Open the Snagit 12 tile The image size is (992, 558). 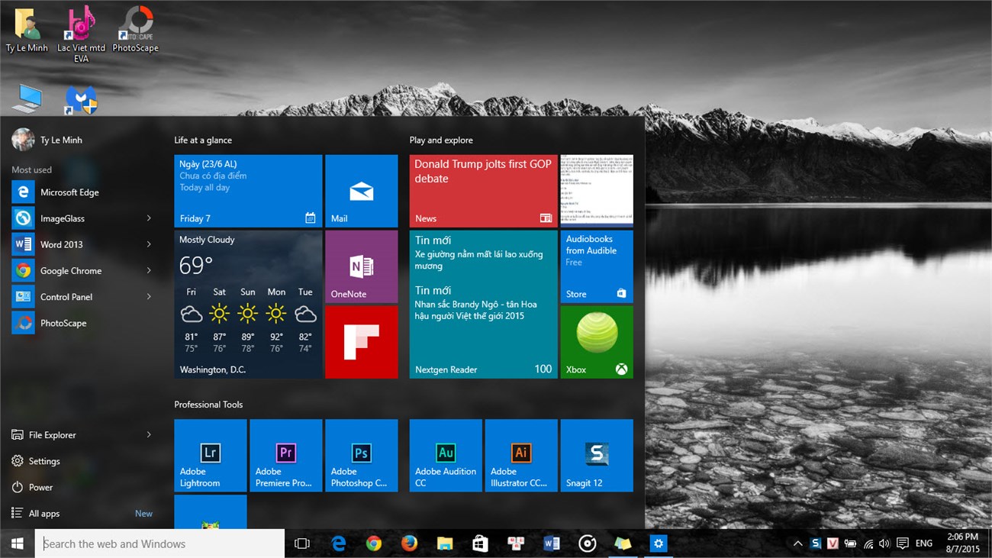coord(597,455)
